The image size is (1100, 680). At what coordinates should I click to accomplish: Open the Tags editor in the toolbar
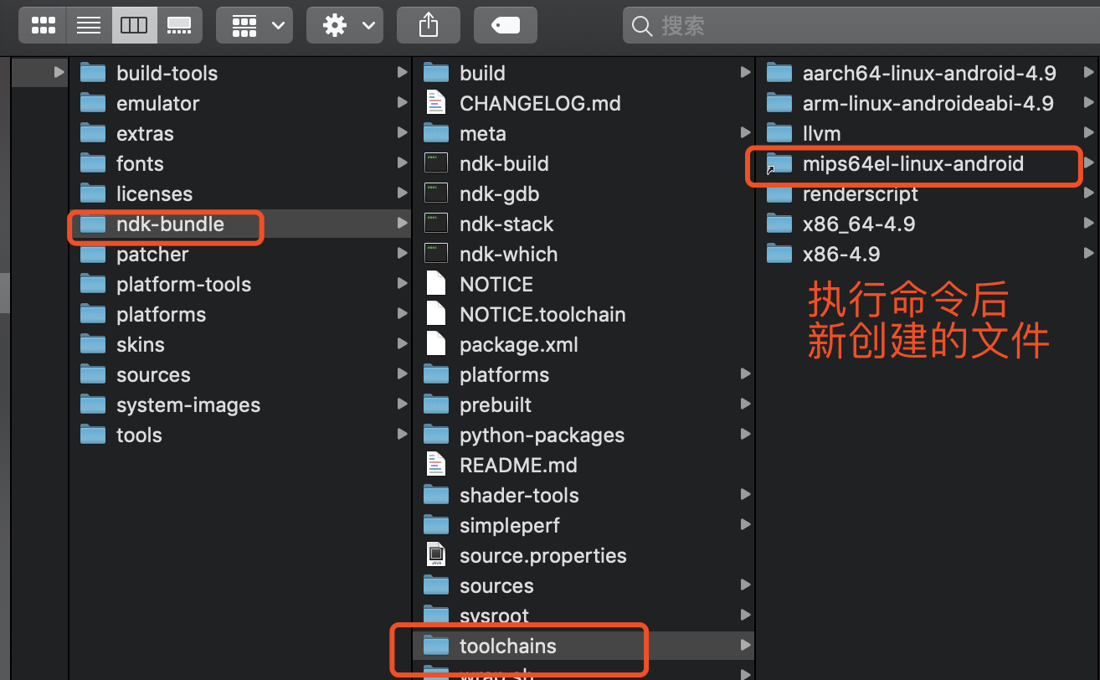[505, 26]
